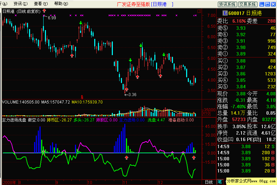Open the 帮助(H) menu
The width and height of the screenshot is (277, 185).
point(61,4)
